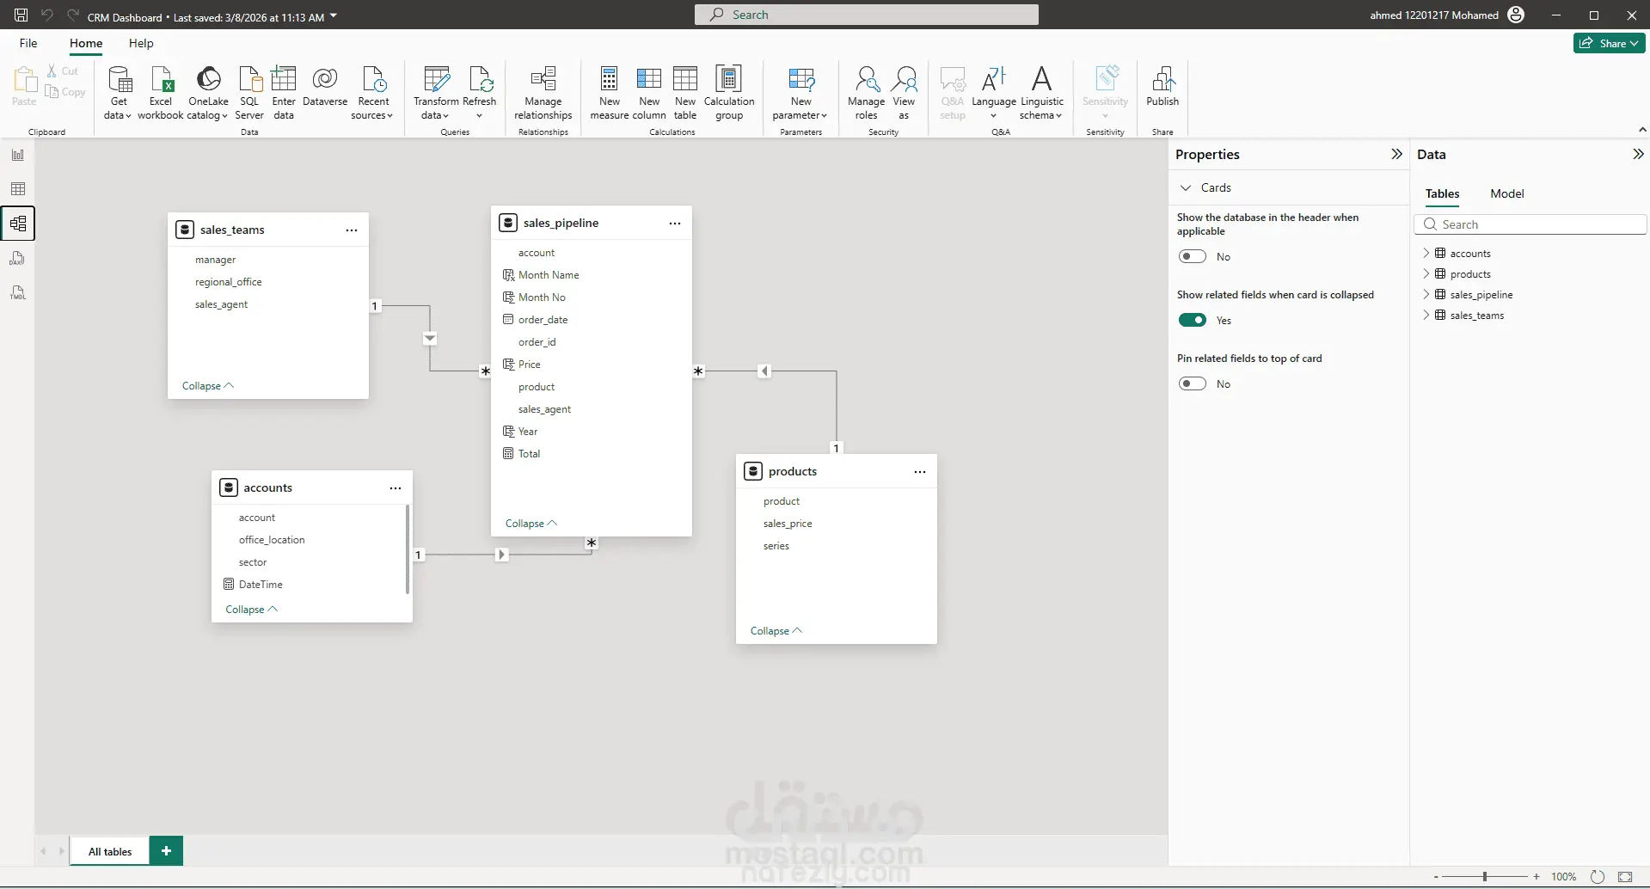1650x889 pixels.
Task: Select Model view in sidebar
Action: coord(18,224)
